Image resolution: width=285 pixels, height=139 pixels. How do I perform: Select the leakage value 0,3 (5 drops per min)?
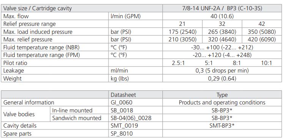click(x=222, y=71)
